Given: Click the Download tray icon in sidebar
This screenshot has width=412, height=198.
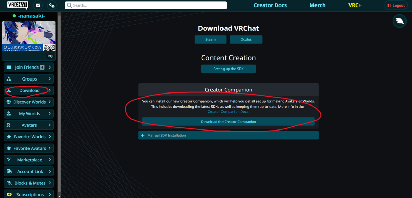Looking at the screenshot, I should tap(9, 90).
